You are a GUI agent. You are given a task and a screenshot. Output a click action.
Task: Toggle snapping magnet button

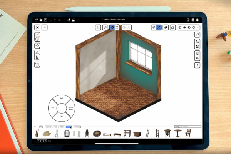[x=112, y=27]
